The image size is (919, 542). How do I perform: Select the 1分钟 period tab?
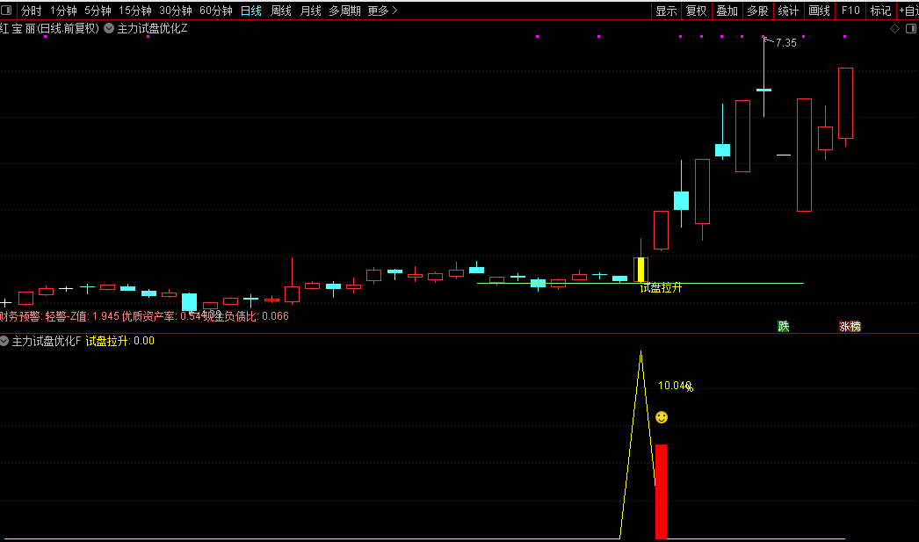coord(63,11)
